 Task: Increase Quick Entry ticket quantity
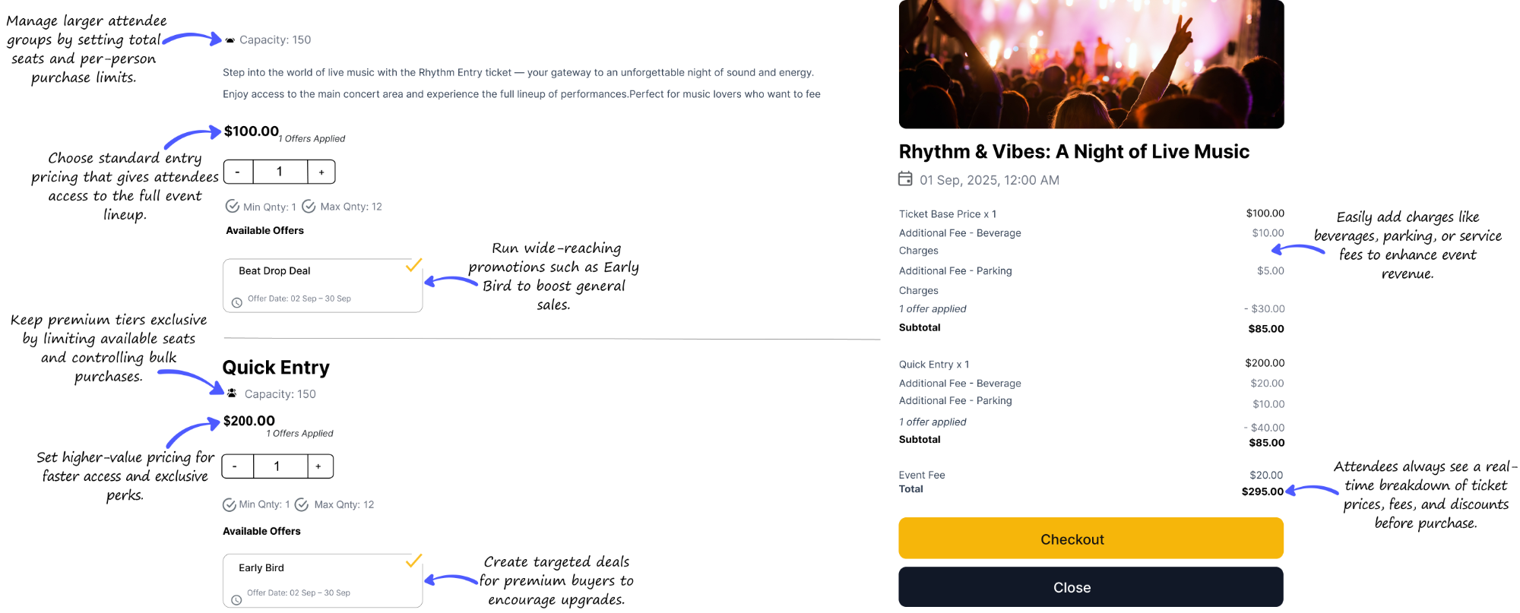[x=318, y=466]
